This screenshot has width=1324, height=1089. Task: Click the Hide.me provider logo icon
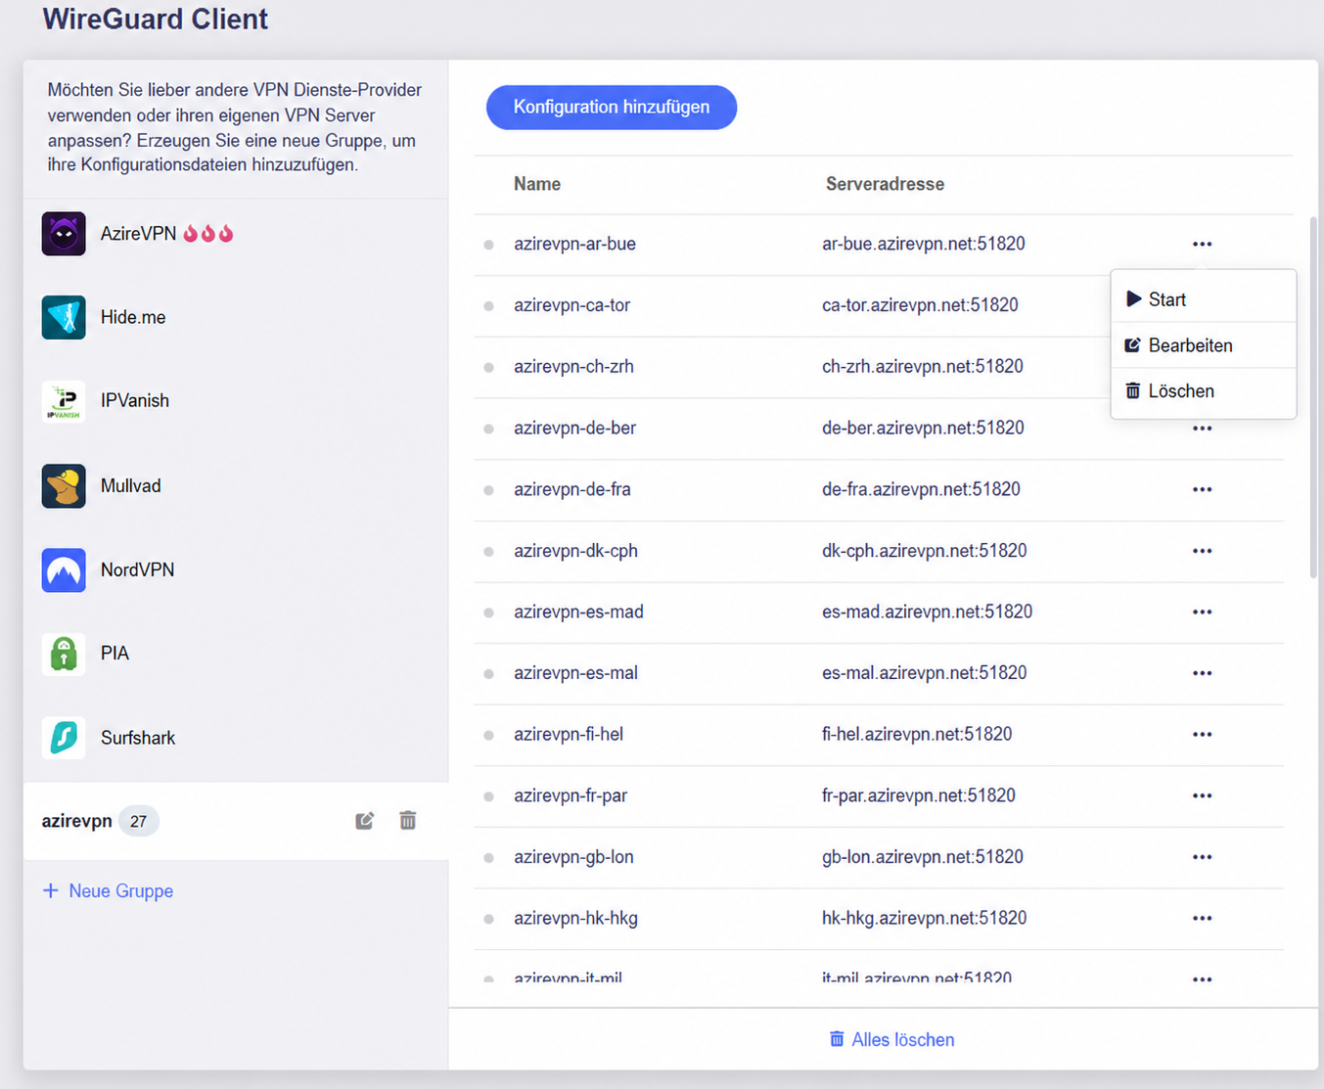coord(64,317)
